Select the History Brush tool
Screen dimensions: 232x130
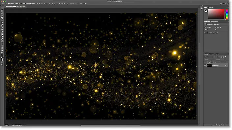click(2, 29)
